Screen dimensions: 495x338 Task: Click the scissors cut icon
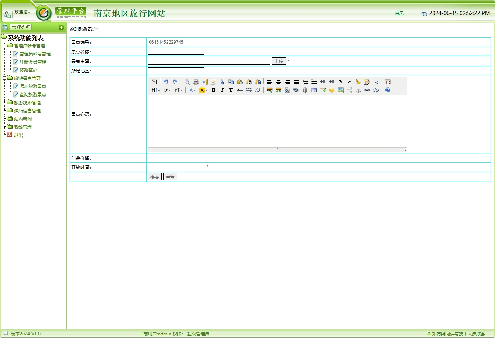tap(222, 82)
